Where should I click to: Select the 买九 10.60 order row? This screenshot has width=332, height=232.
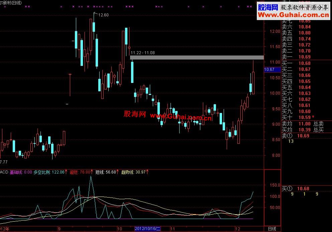[296, 111]
